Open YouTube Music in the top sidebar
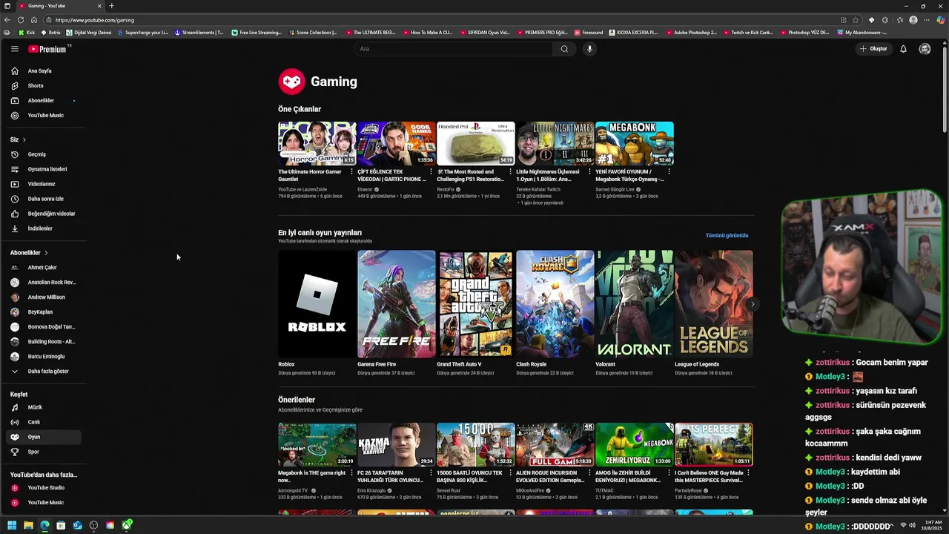The width and height of the screenshot is (949, 534). tap(43, 116)
